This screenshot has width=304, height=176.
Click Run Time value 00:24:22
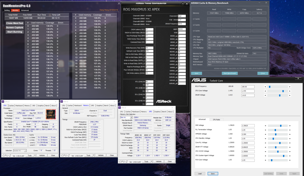41,18
